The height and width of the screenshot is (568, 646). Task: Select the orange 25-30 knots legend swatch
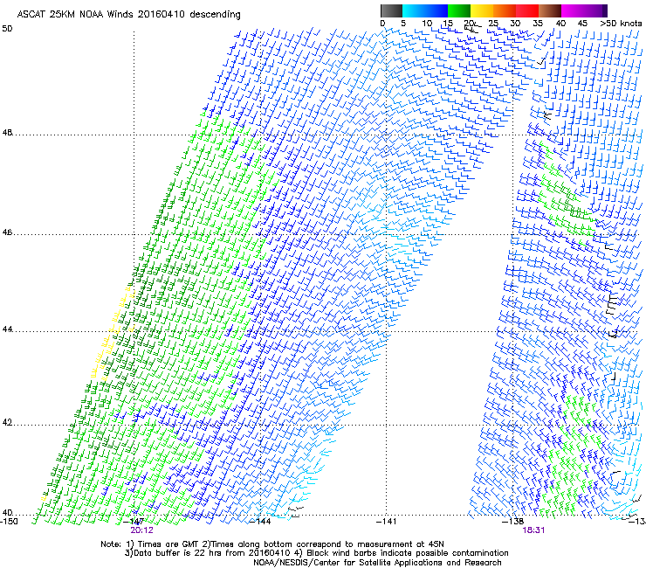click(505, 10)
